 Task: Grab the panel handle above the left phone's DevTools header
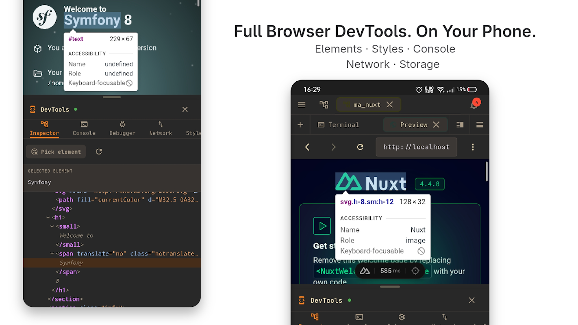point(112,97)
